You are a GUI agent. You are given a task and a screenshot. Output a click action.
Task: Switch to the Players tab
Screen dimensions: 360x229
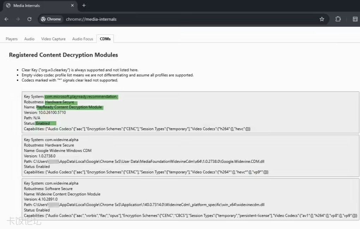point(12,39)
